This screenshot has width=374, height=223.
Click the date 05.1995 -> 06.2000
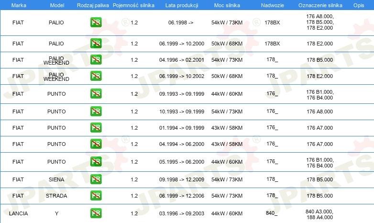[182, 162]
